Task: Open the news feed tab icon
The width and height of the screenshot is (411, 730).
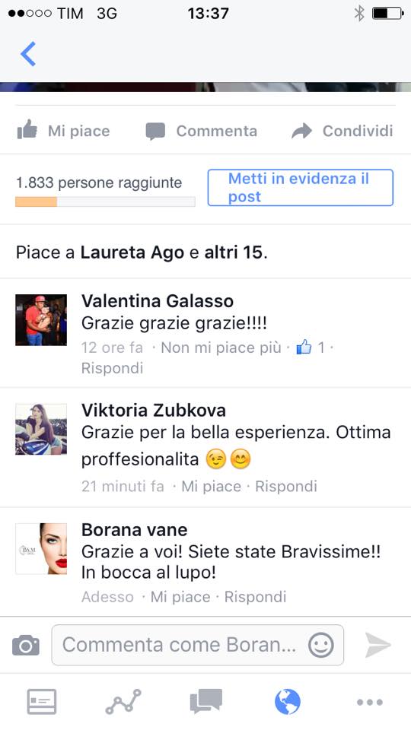Action: click(42, 702)
